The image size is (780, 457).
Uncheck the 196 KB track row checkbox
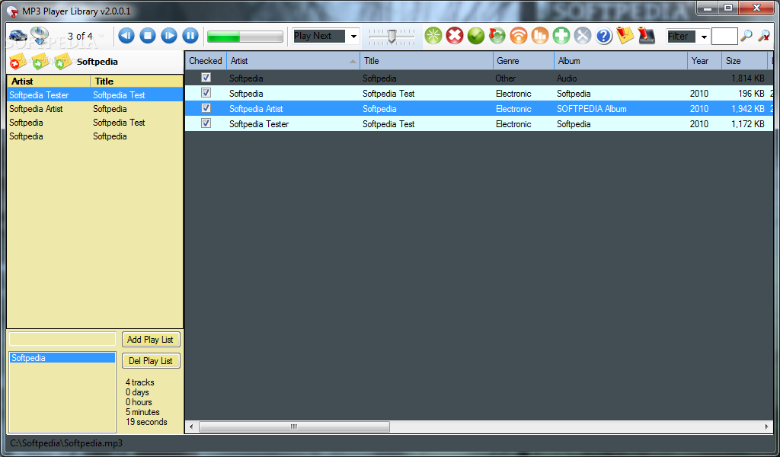tap(206, 93)
